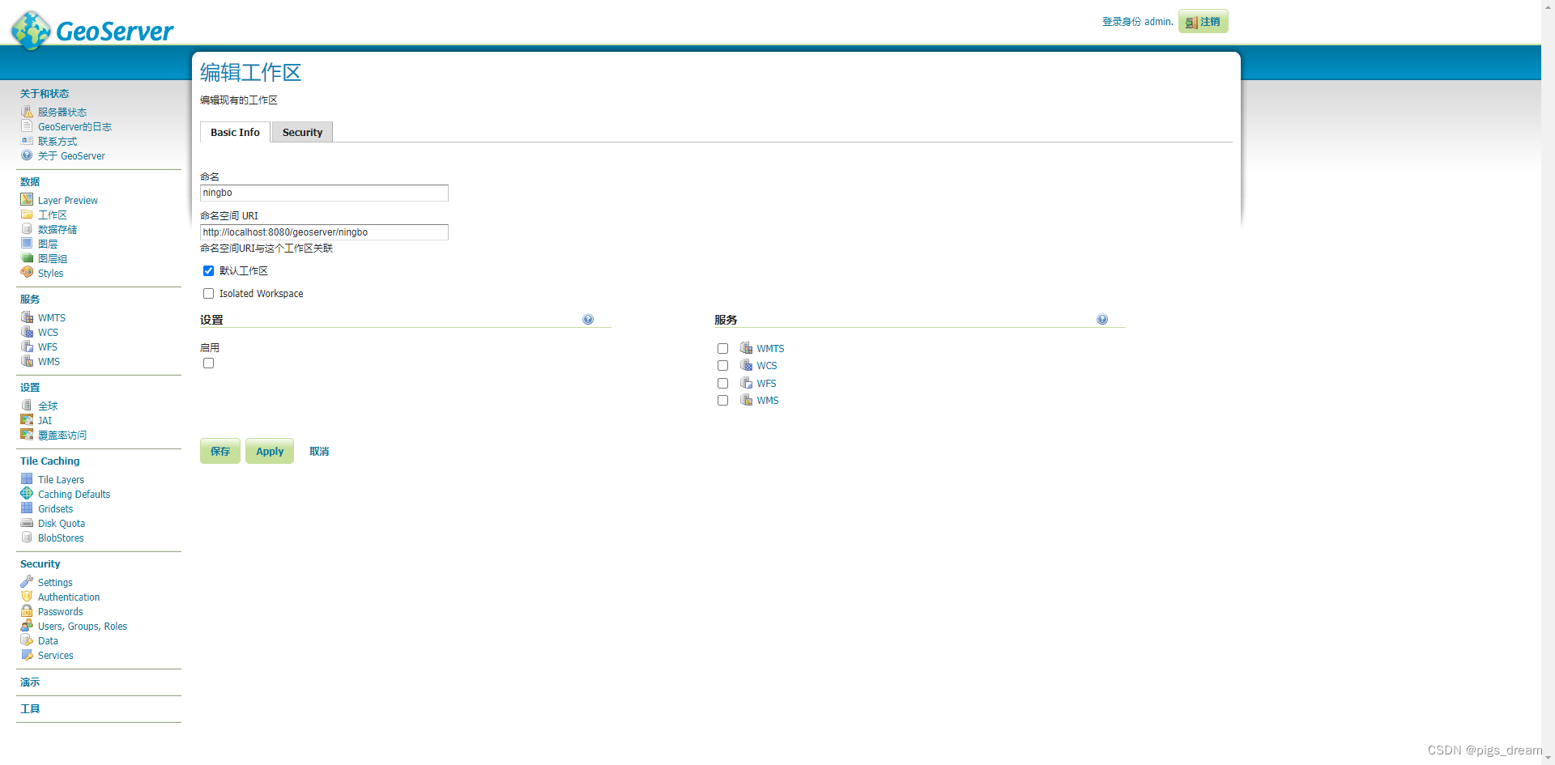Click the server status icon in sidebar
1555x765 pixels.
[x=27, y=112]
